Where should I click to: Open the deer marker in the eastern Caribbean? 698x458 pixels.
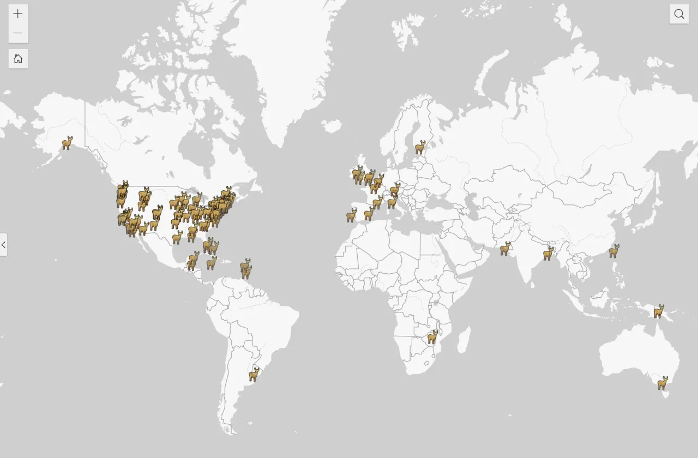(x=245, y=267)
